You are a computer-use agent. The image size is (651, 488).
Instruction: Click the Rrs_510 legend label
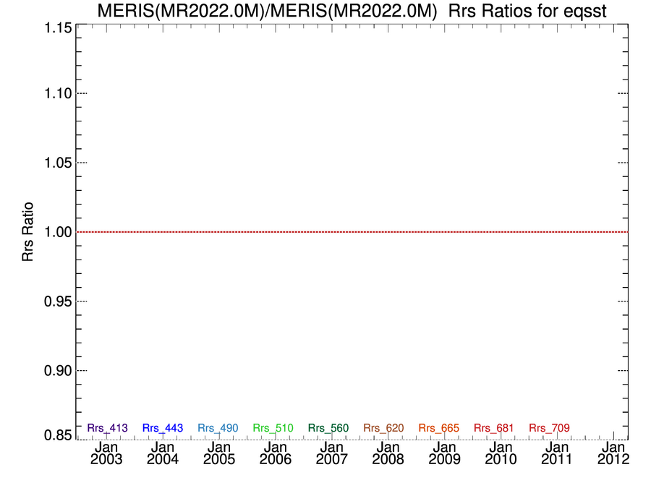pos(273,428)
